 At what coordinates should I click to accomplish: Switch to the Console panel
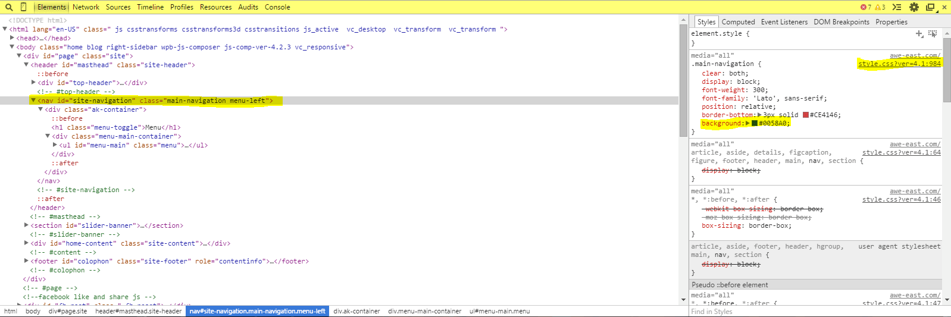277,7
